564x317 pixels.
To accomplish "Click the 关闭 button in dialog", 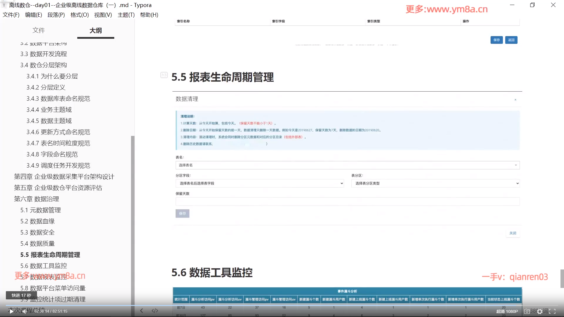I will click(513, 233).
